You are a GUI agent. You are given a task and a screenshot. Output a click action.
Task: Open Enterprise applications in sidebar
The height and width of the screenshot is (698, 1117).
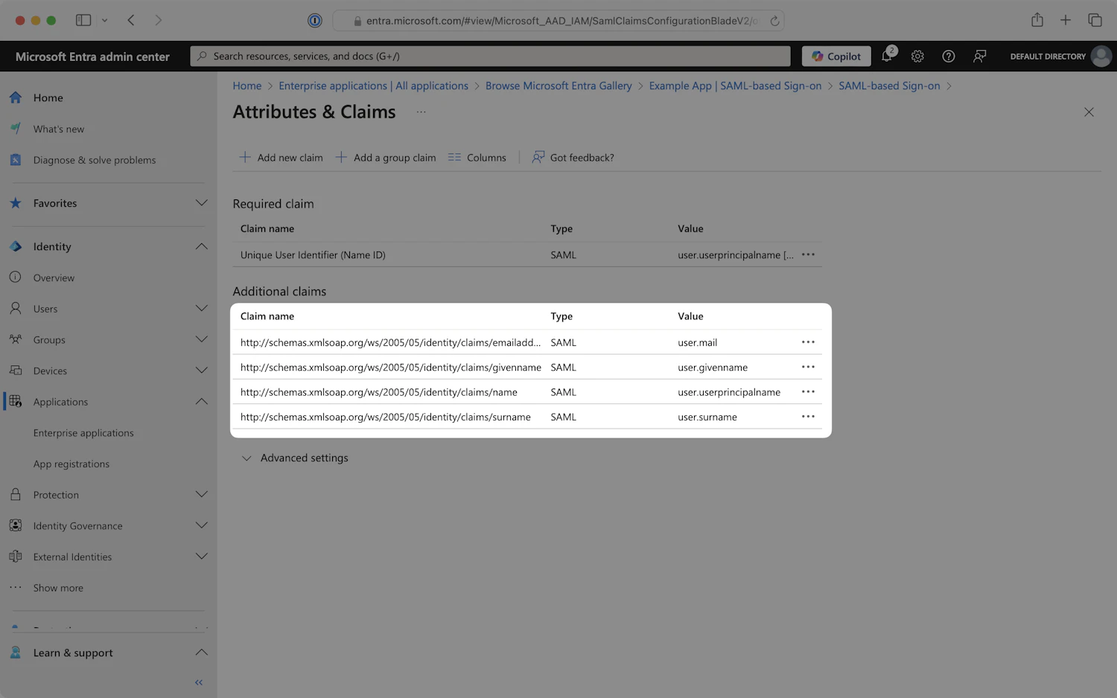click(x=83, y=433)
